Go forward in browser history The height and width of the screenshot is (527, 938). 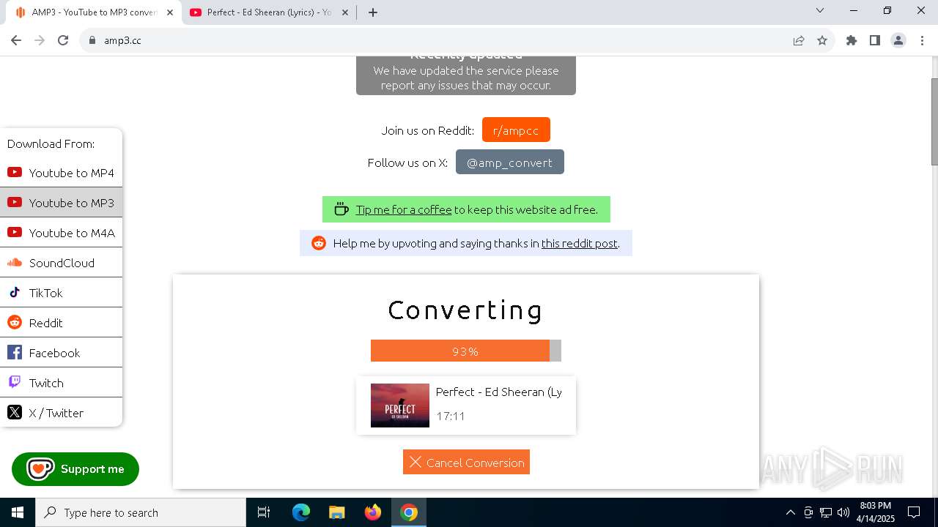click(40, 40)
